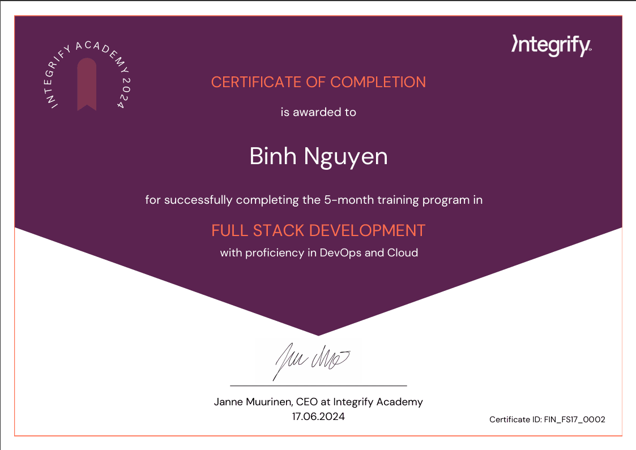Viewport: 636px width, 450px height.
Task: Click the '5-month training program' sentence
Action: point(314,200)
